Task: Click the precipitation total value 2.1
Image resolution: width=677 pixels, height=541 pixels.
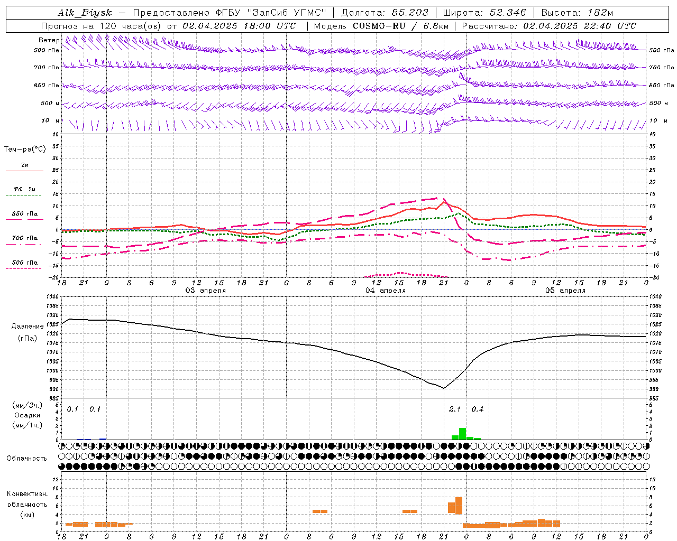Action: coord(455,409)
